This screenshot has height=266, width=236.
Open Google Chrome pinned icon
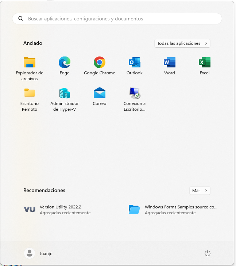(100, 63)
